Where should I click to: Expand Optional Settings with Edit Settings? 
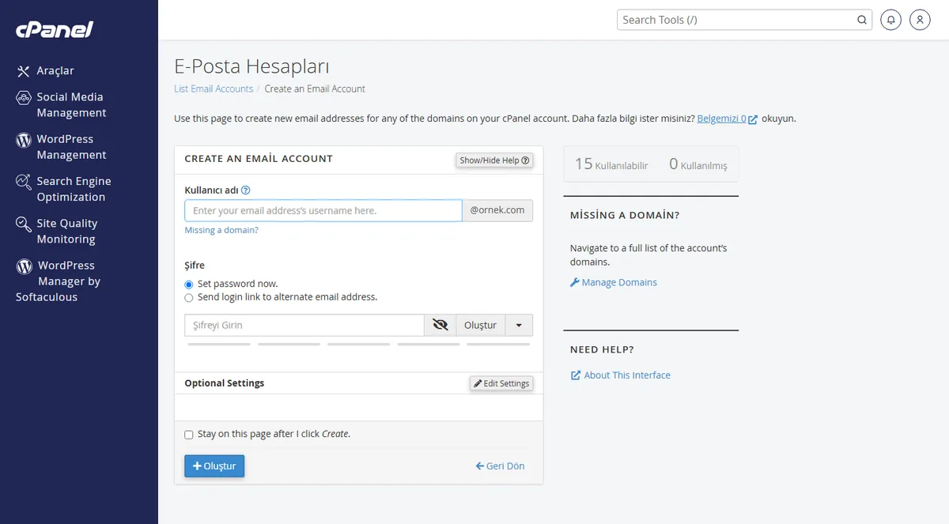501,383
